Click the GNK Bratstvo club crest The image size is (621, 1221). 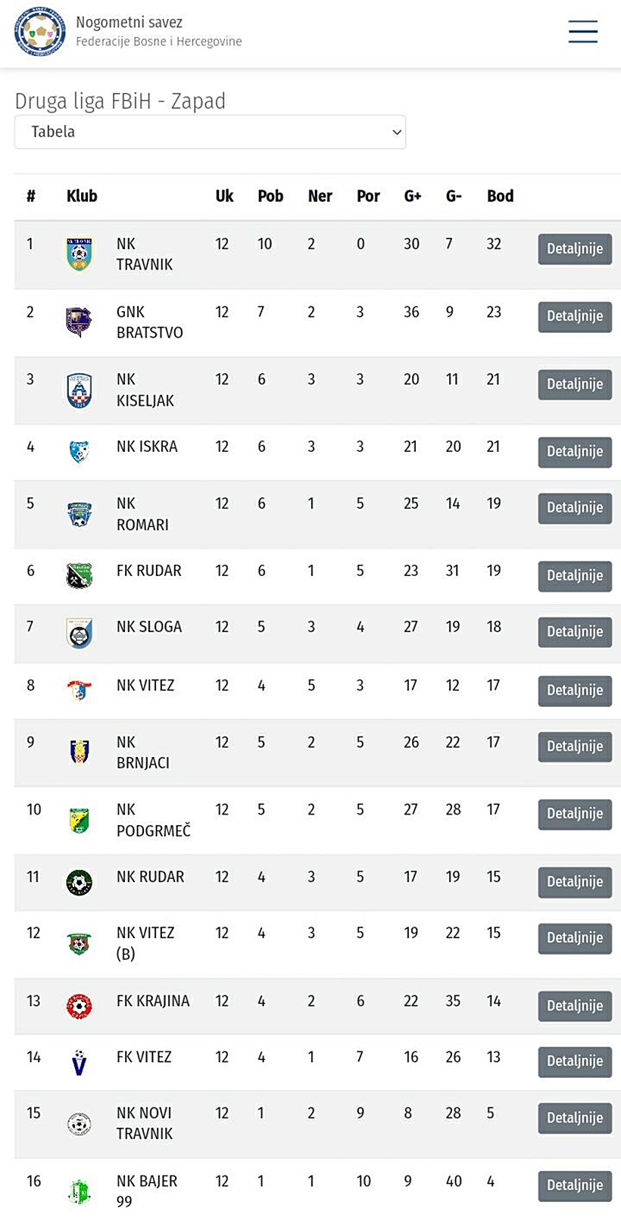point(79,322)
